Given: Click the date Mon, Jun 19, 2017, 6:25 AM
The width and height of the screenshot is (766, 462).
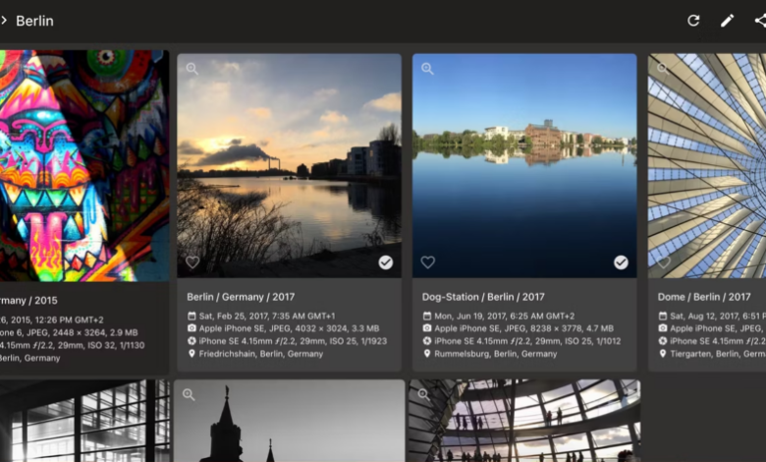Looking at the screenshot, I should pos(505,316).
